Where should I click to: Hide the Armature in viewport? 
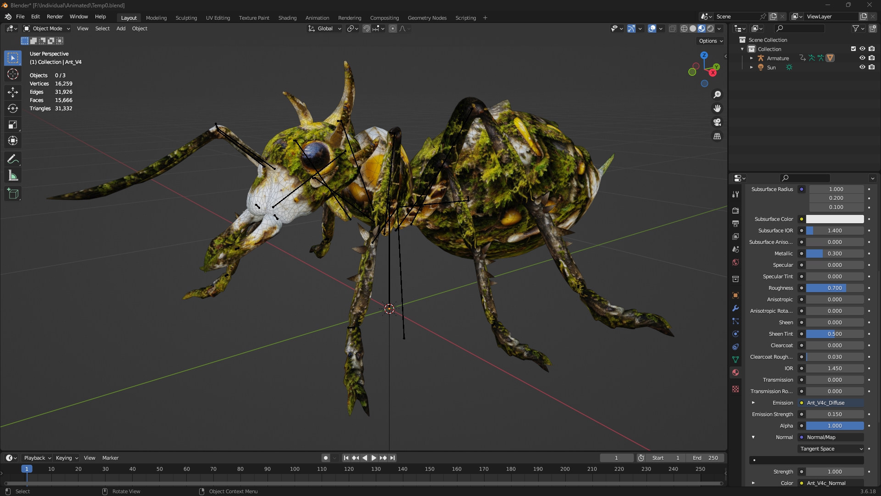[862, 58]
